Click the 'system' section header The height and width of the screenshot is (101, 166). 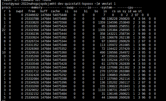click(x=107, y=7)
